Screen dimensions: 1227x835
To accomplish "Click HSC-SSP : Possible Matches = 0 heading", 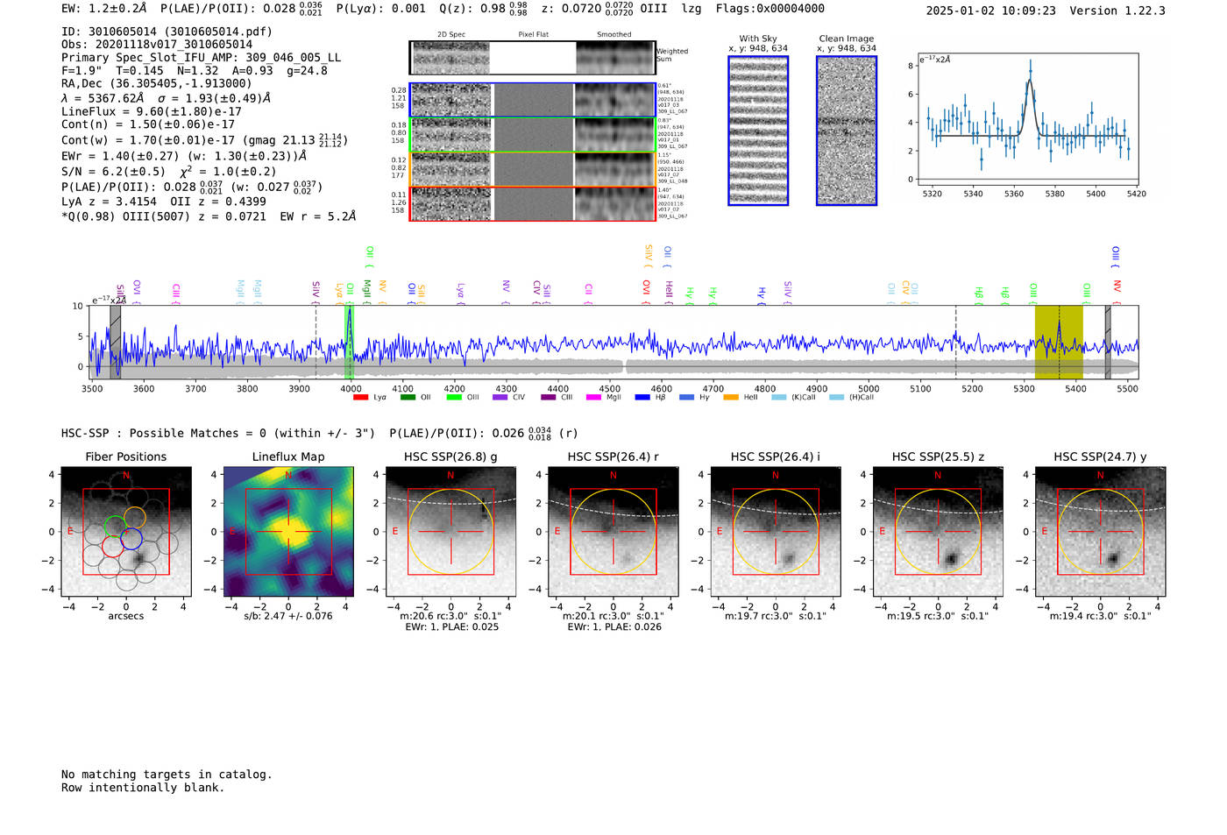I will [x=218, y=434].
